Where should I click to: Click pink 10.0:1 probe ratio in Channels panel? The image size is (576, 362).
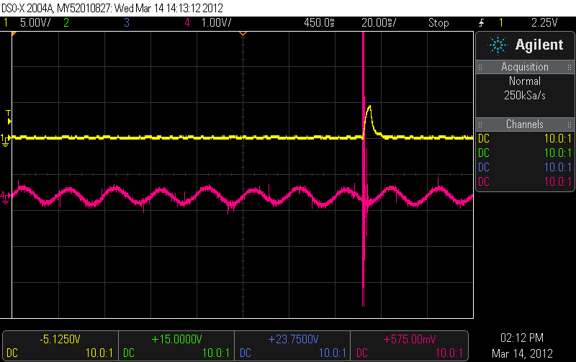[x=558, y=182]
